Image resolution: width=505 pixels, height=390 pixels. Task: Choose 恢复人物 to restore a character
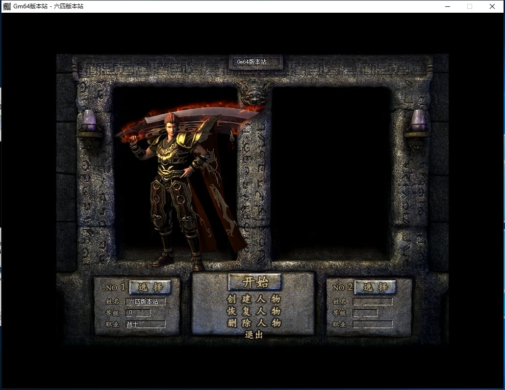coord(253,311)
